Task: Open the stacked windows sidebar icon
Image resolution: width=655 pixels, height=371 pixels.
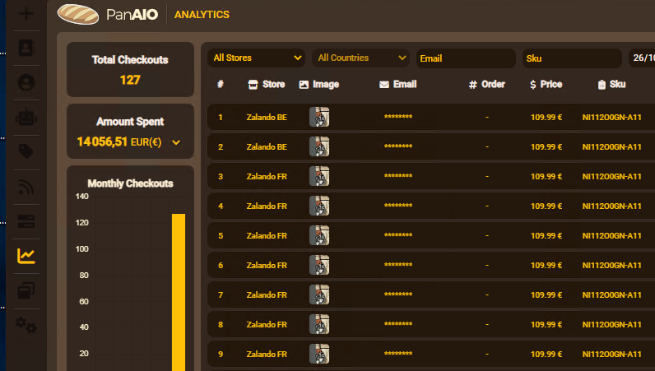Action: [x=26, y=290]
